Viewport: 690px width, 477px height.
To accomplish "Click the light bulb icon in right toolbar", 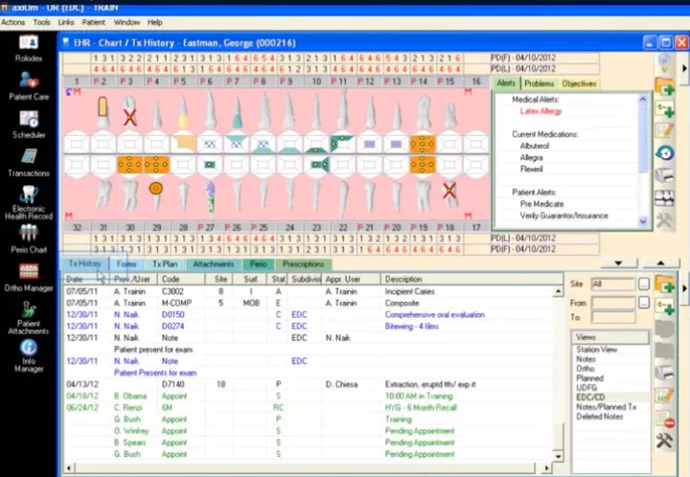I will coord(665,61).
